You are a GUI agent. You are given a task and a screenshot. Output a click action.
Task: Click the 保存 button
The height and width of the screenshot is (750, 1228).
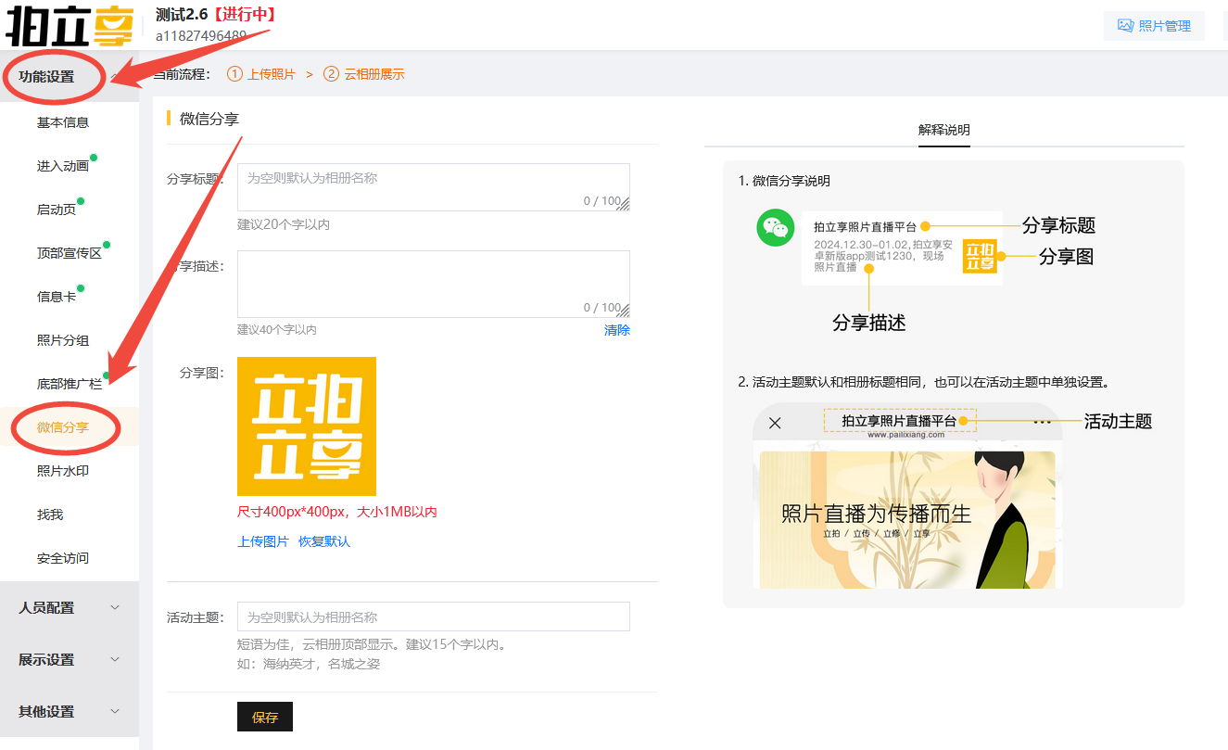click(x=264, y=716)
